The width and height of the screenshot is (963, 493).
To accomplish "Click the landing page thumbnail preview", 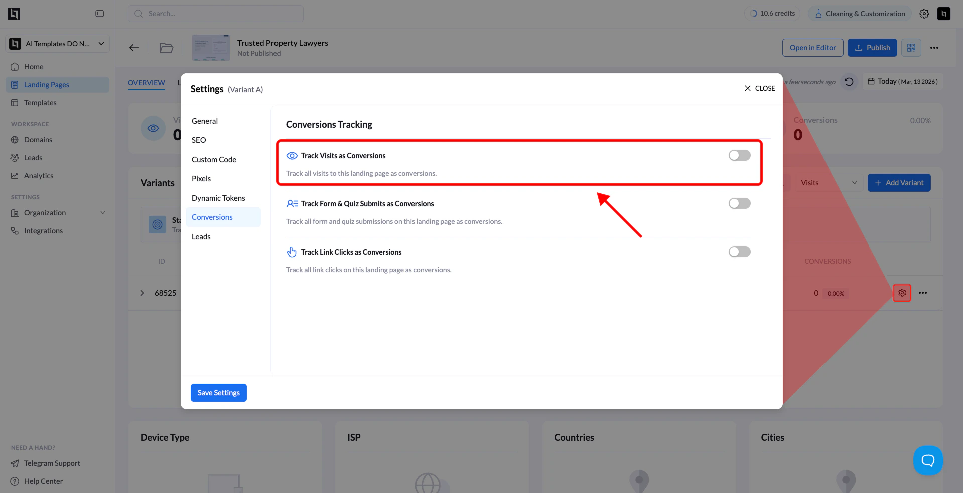I will (x=211, y=48).
